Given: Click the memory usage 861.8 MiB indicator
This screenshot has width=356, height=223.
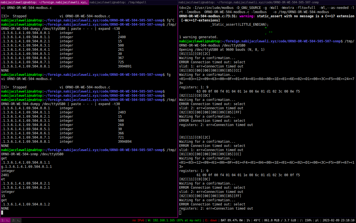Looking at the screenshot, I should 280,220.
